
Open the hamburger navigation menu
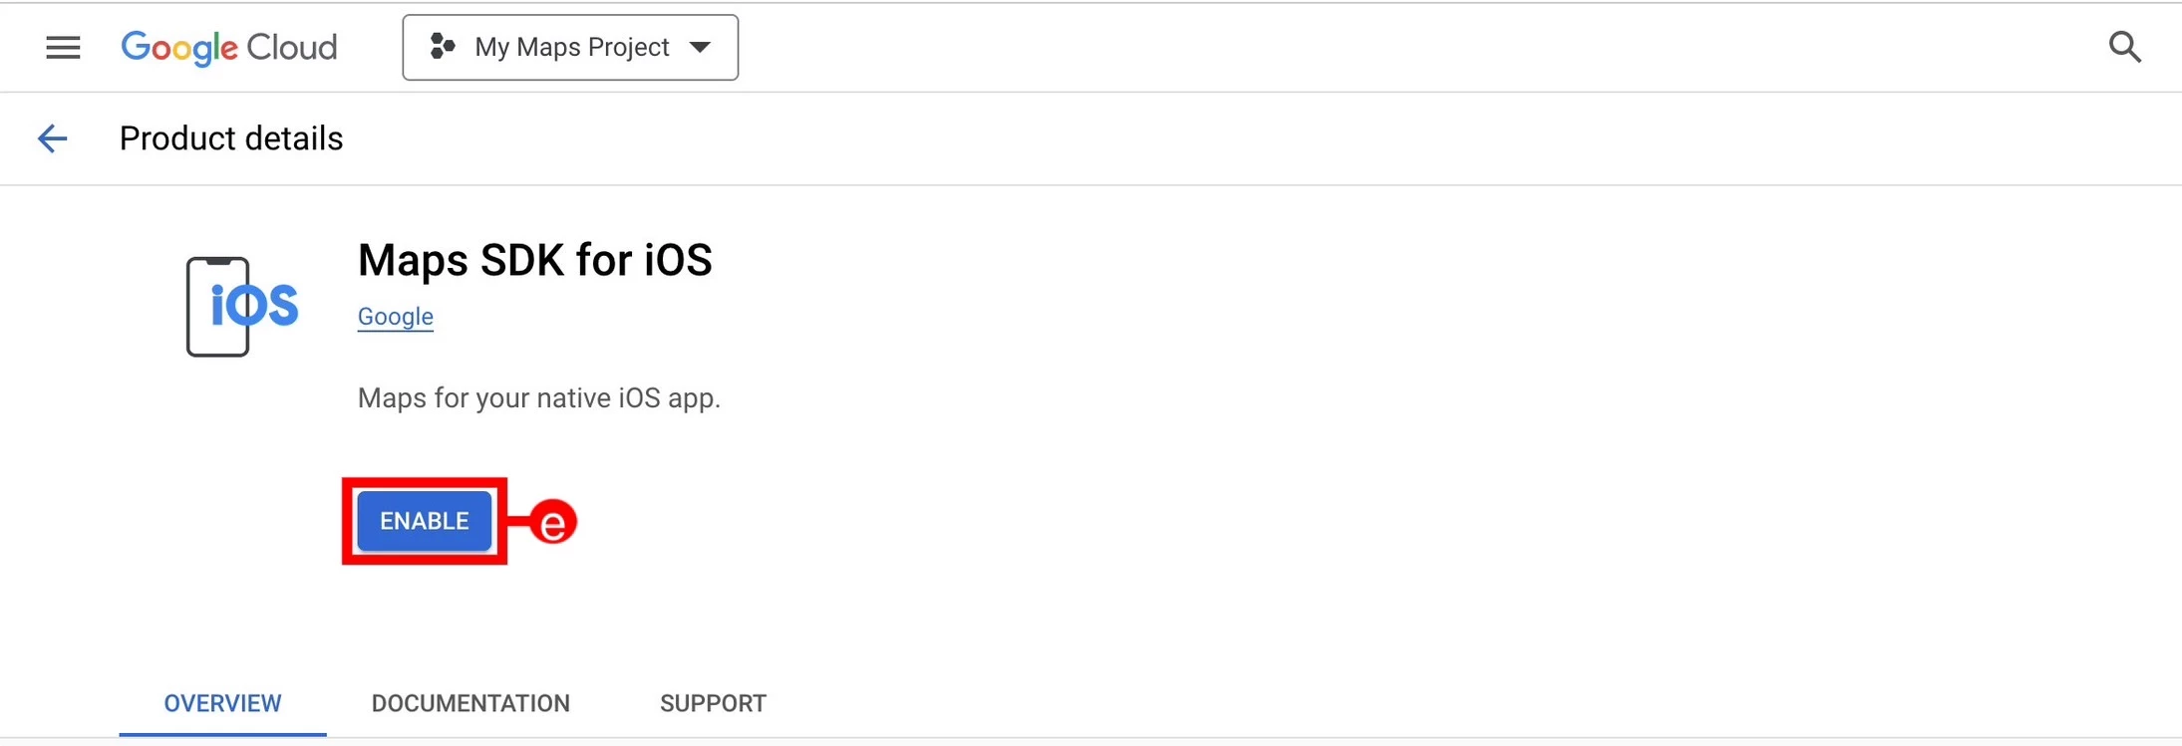coord(63,47)
